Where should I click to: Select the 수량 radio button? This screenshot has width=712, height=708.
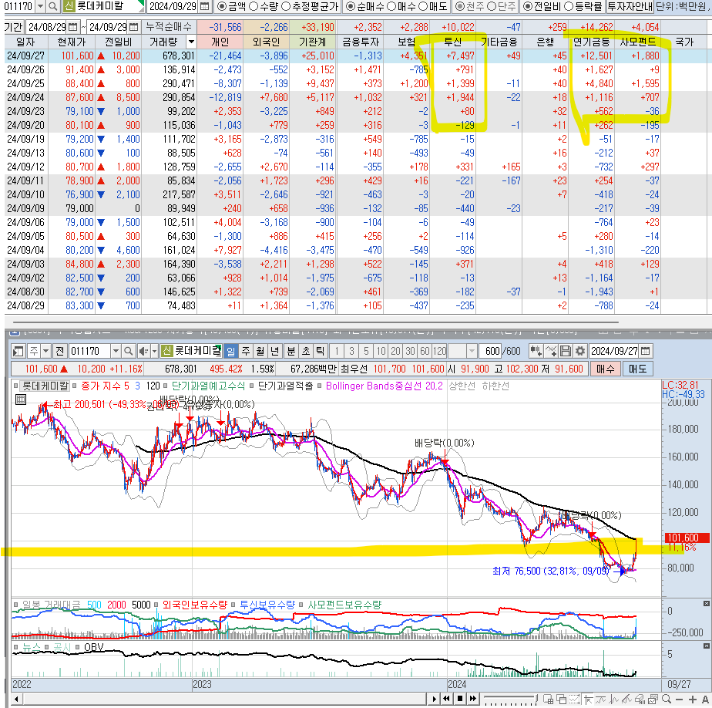tap(254, 6)
